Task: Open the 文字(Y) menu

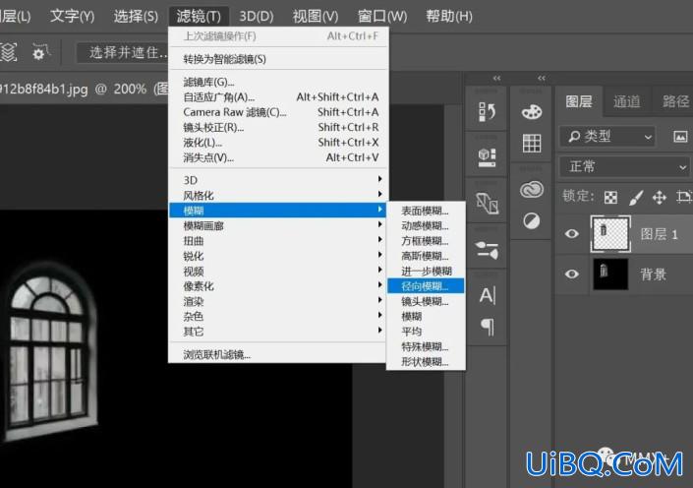Action: click(72, 17)
